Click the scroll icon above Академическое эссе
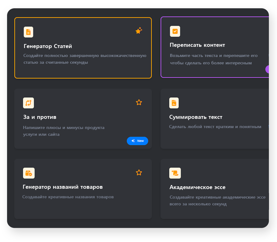 (175, 173)
